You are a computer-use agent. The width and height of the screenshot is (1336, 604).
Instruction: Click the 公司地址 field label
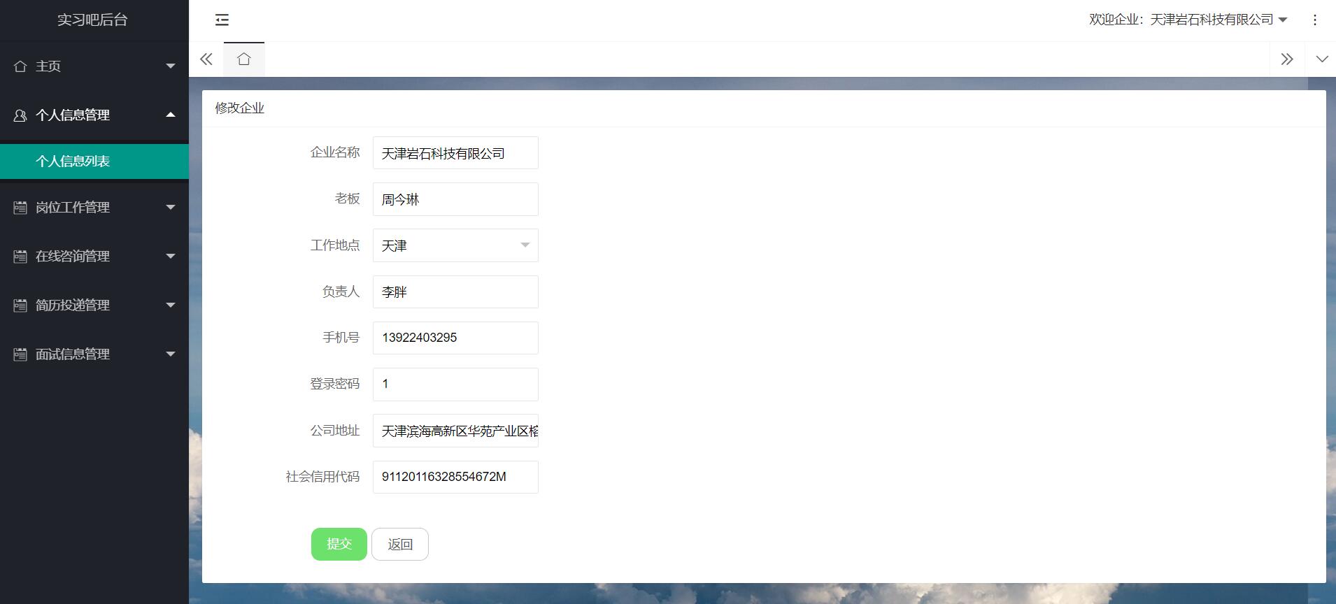point(335,431)
